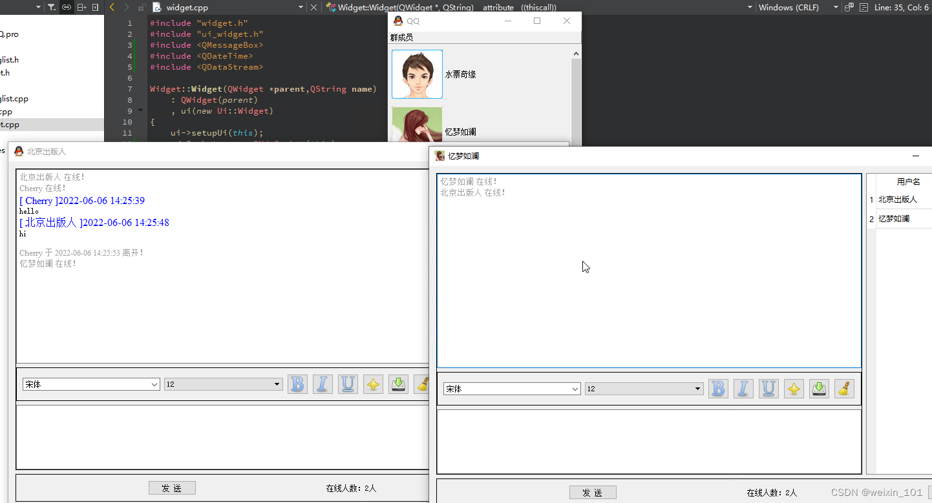Toggle underline in 北京出版人 chat window
This screenshot has width=932, height=503.
[x=348, y=384]
